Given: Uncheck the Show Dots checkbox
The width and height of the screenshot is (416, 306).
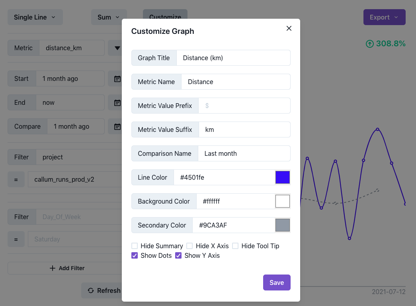Looking at the screenshot, I should coord(135,255).
